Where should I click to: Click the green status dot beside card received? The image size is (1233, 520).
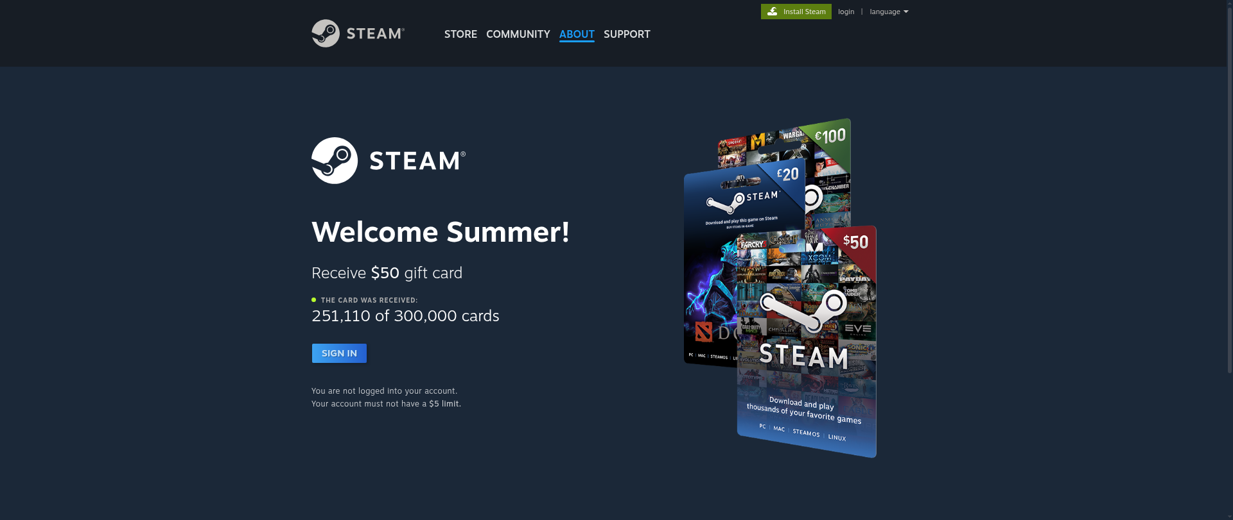pyautogui.click(x=314, y=299)
